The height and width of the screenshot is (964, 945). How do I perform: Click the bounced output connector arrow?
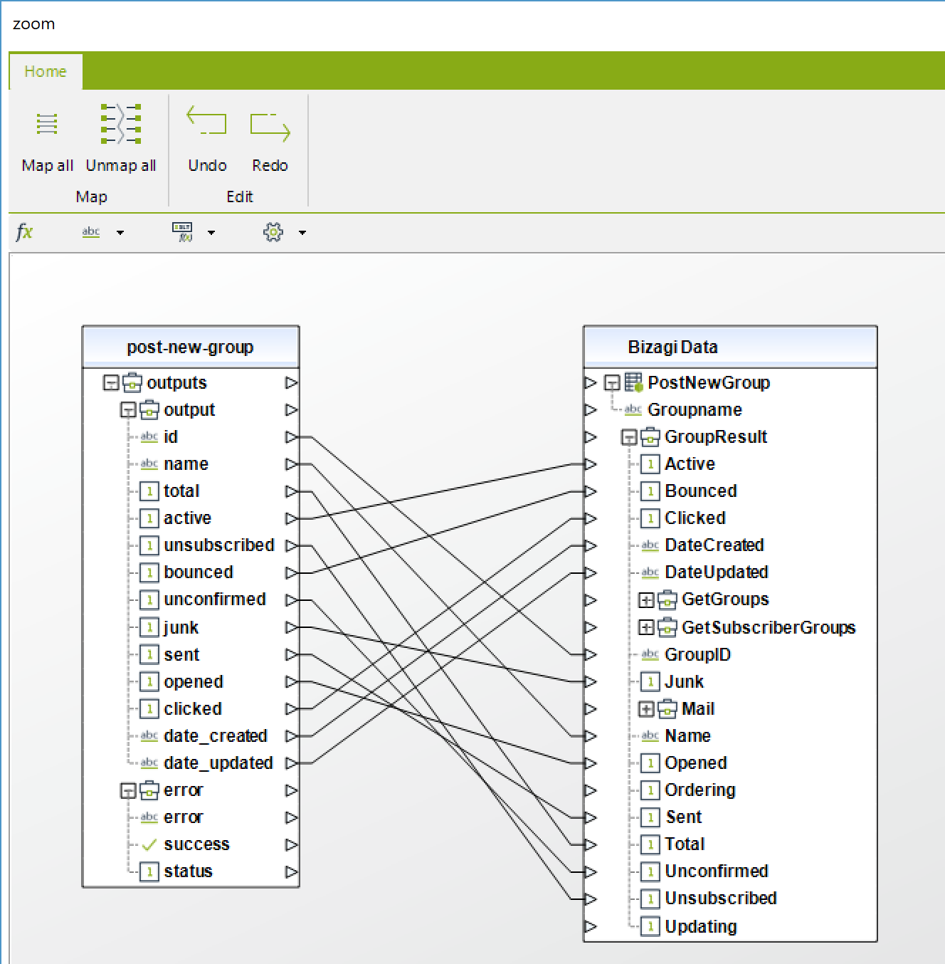tap(291, 572)
